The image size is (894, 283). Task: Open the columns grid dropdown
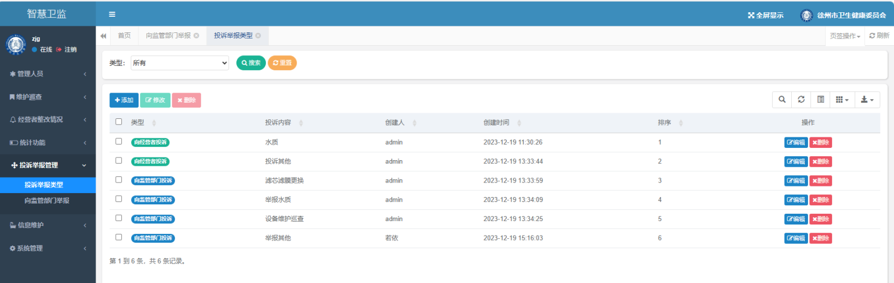pos(842,99)
